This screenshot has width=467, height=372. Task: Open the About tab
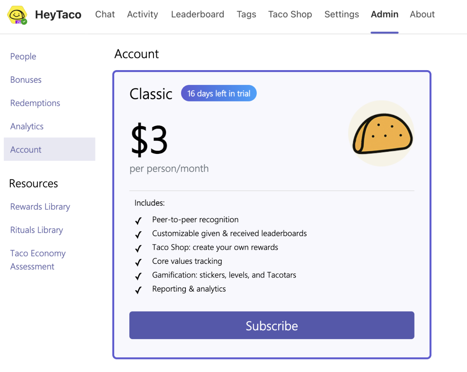[422, 14]
